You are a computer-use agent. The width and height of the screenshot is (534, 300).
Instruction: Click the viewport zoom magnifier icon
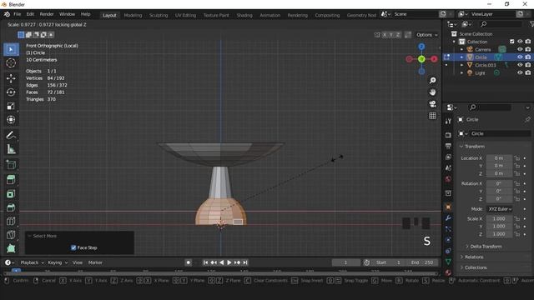432,80
